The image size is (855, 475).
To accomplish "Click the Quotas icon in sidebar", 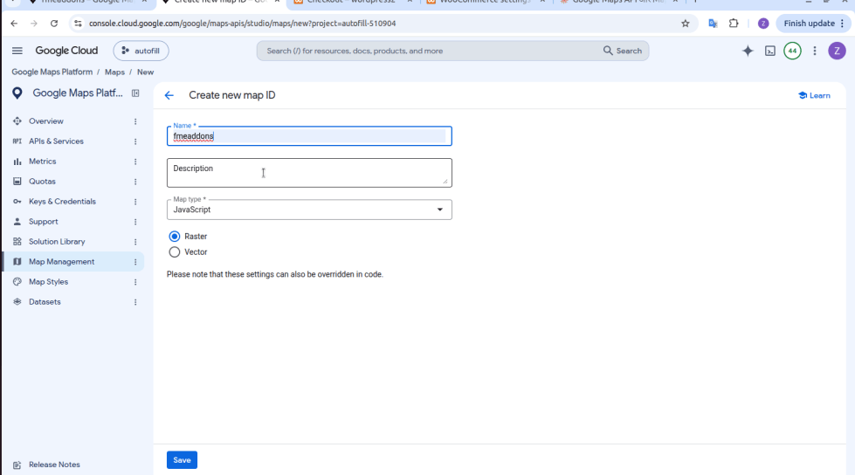I will pos(17,181).
